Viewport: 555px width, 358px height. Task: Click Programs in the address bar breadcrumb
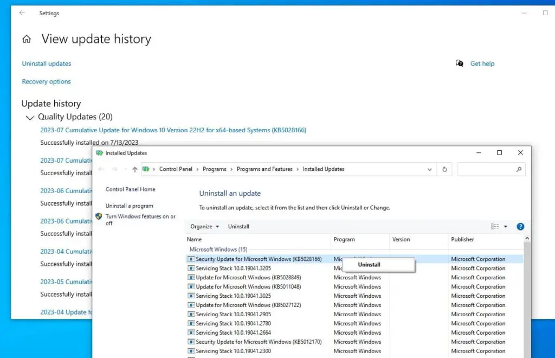215,169
